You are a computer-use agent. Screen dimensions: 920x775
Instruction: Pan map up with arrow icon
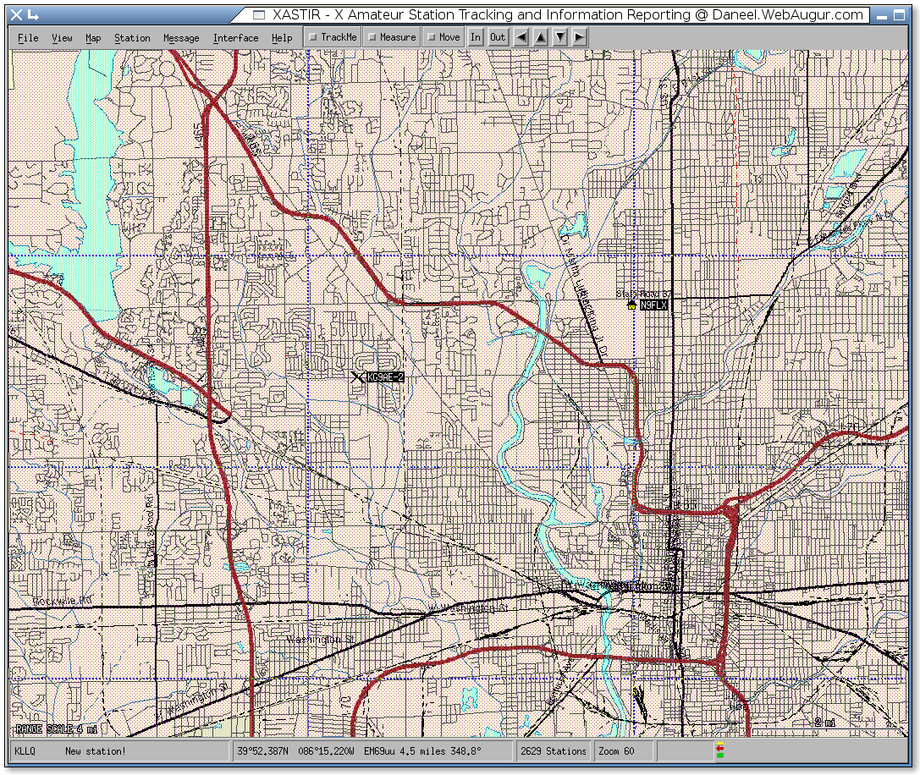540,37
